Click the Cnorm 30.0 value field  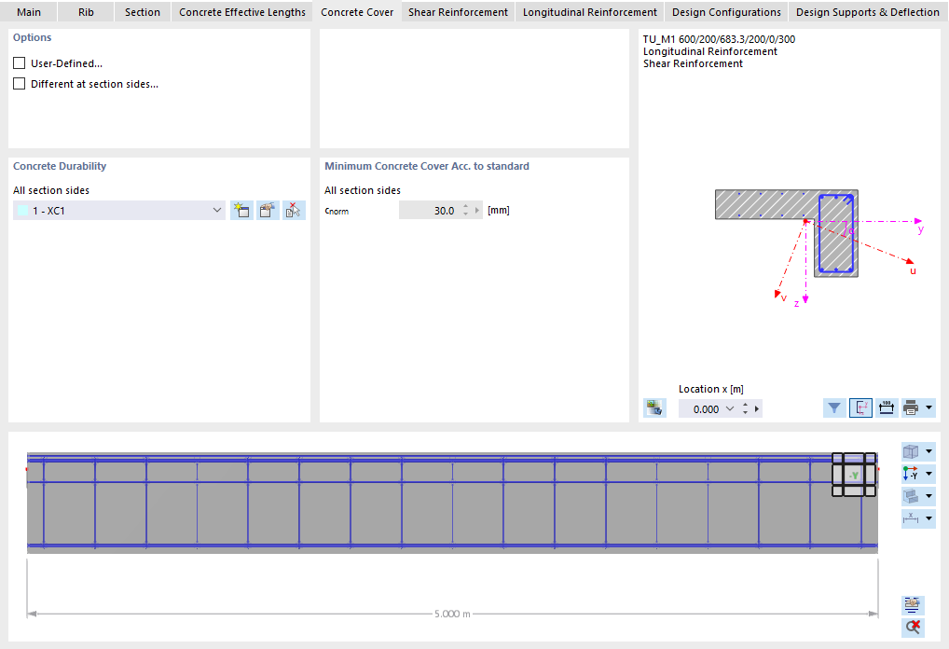coord(430,211)
